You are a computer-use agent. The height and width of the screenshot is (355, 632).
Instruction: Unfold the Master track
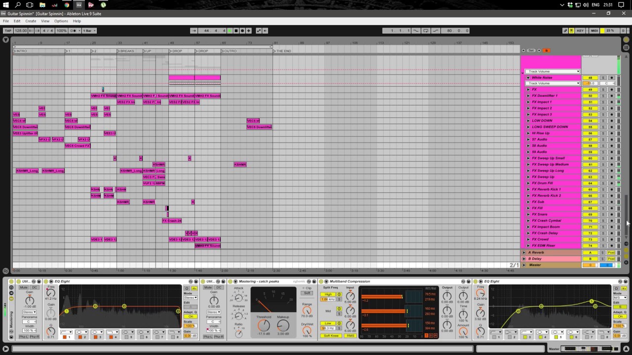[x=524, y=265]
